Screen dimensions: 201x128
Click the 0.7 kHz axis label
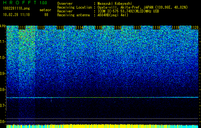2,106
